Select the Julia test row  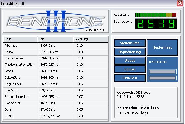click(x=56, y=109)
